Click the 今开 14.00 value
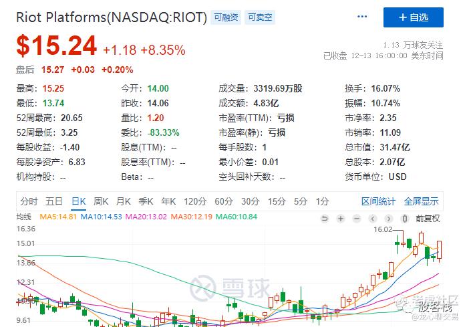Screen dimensions: 467x327 [158, 88]
